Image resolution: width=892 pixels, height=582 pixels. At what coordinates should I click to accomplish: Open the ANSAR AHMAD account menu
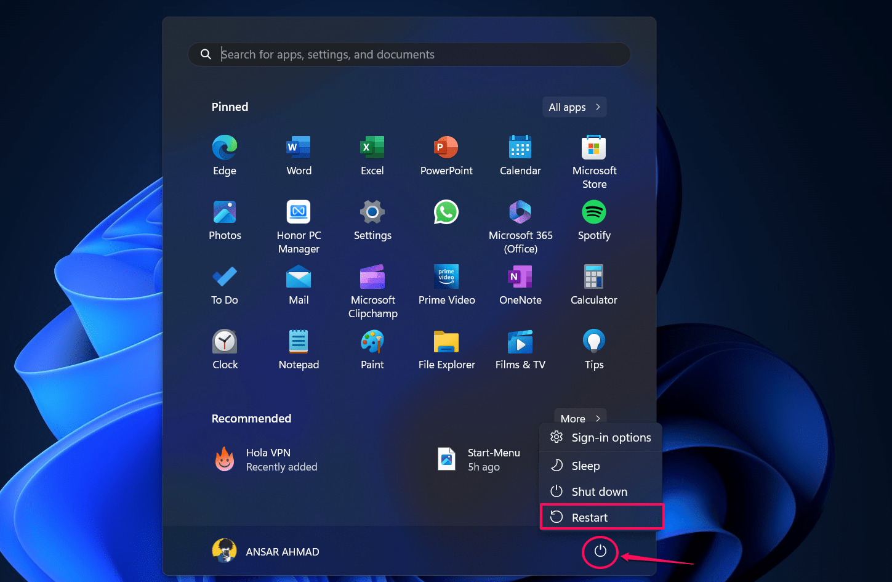coord(266,552)
